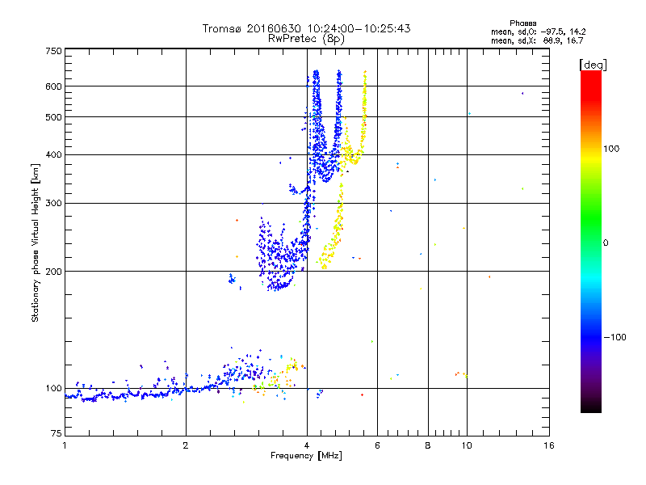
Task: Click the colorbar '0' tick label
Action: [606, 243]
